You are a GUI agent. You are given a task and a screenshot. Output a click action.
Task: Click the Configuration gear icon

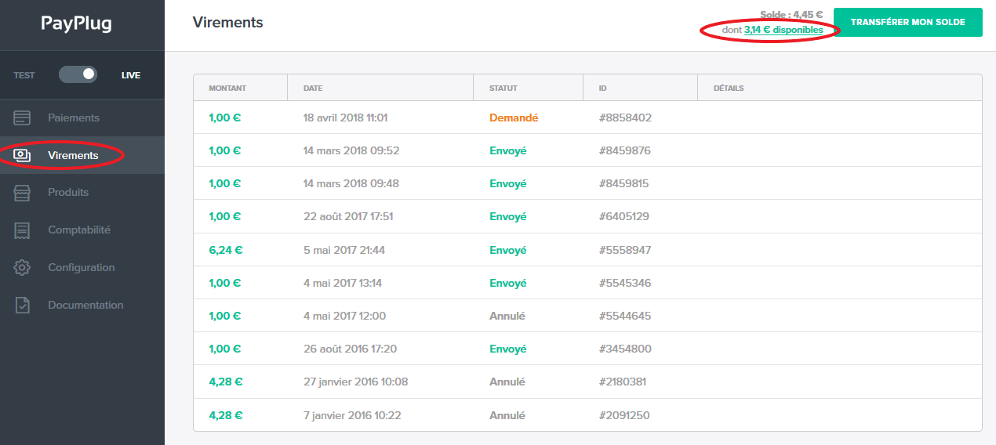click(x=22, y=268)
